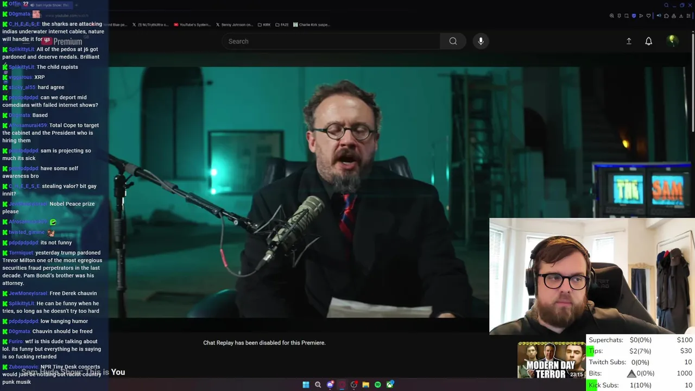Click the browser zoom magnifier toolbar icon
This screenshot has width=695, height=391.
pyautogui.click(x=612, y=16)
